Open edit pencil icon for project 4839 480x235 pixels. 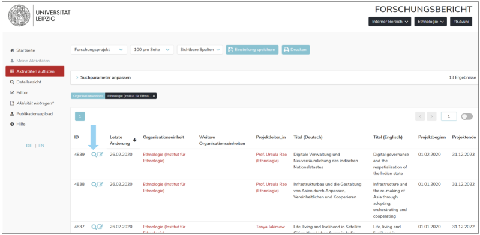click(x=100, y=155)
